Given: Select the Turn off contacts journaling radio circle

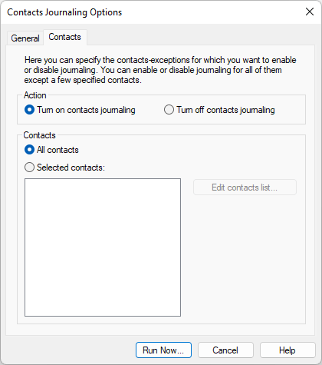Looking at the screenshot, I should [169, 110].
